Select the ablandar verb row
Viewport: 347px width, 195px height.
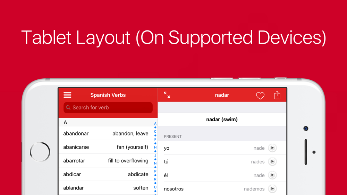(106, 188)
